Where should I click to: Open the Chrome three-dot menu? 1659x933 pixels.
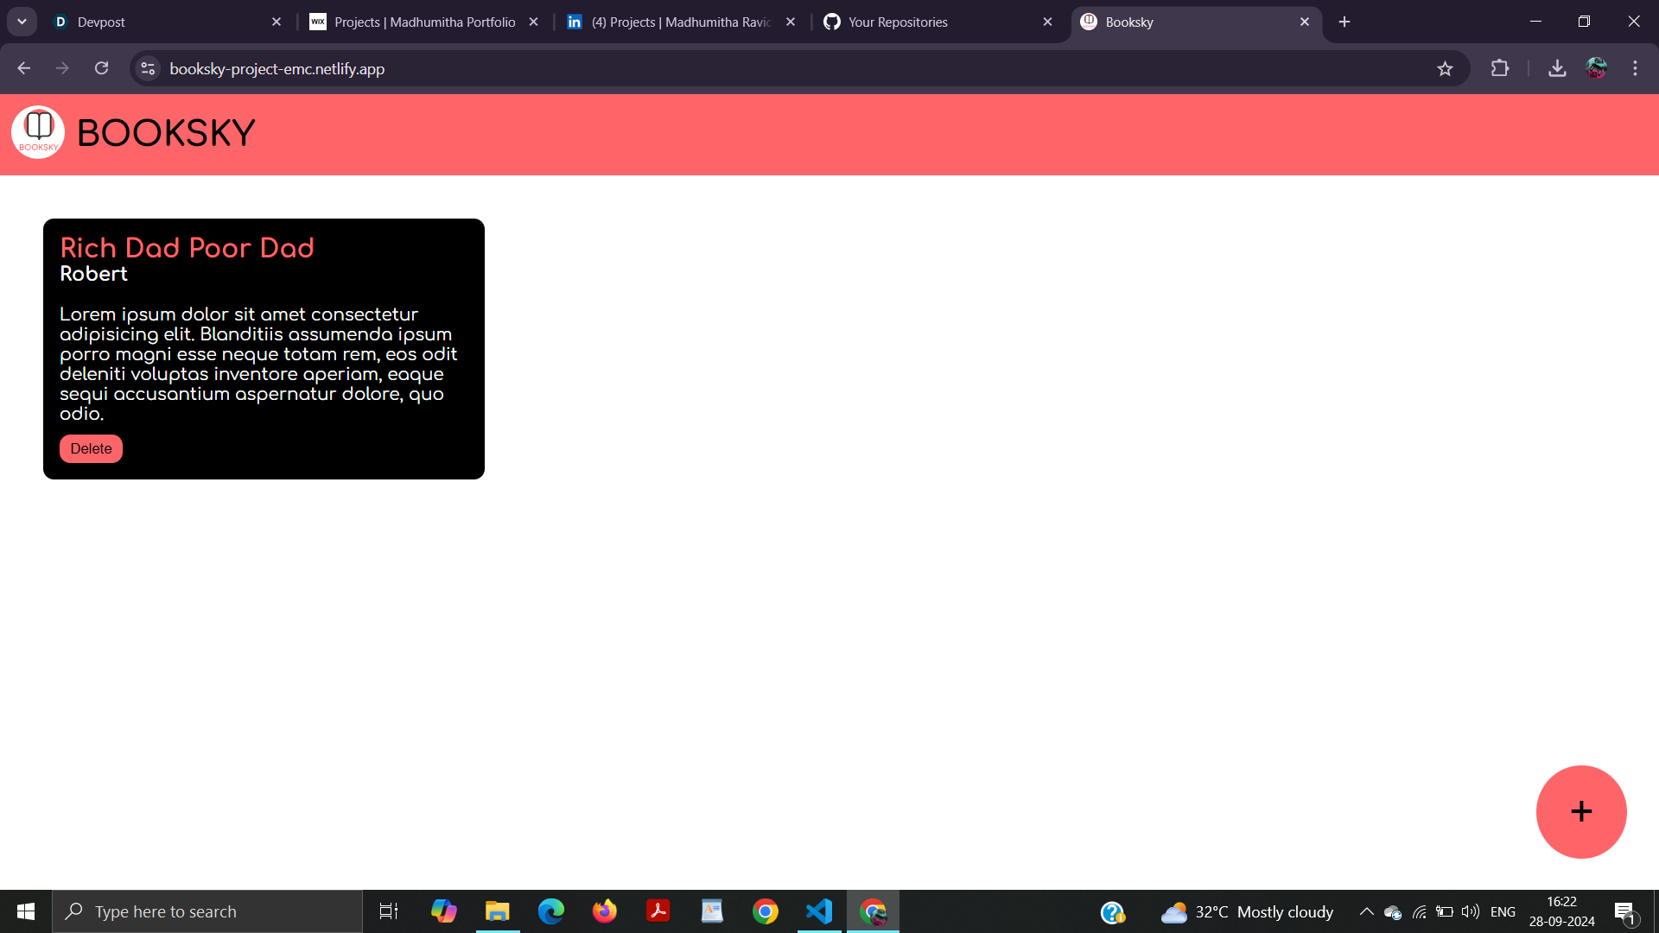pyautogui.click(x=1635, y=68)
